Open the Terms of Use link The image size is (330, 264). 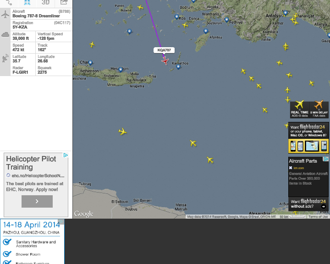tap(318, 217)
